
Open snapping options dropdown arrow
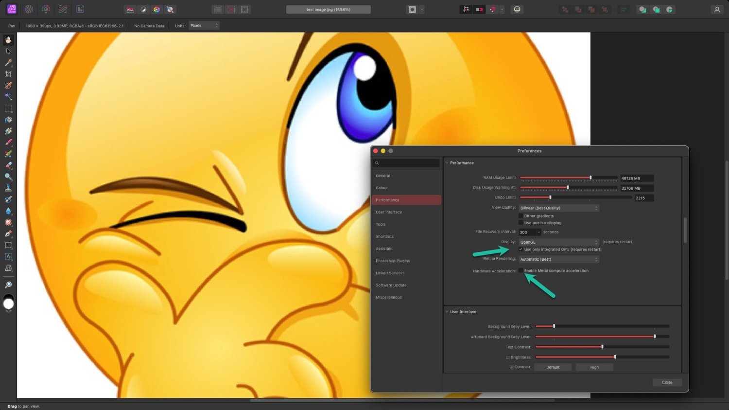pyautogui.click(x=502, y=10)
